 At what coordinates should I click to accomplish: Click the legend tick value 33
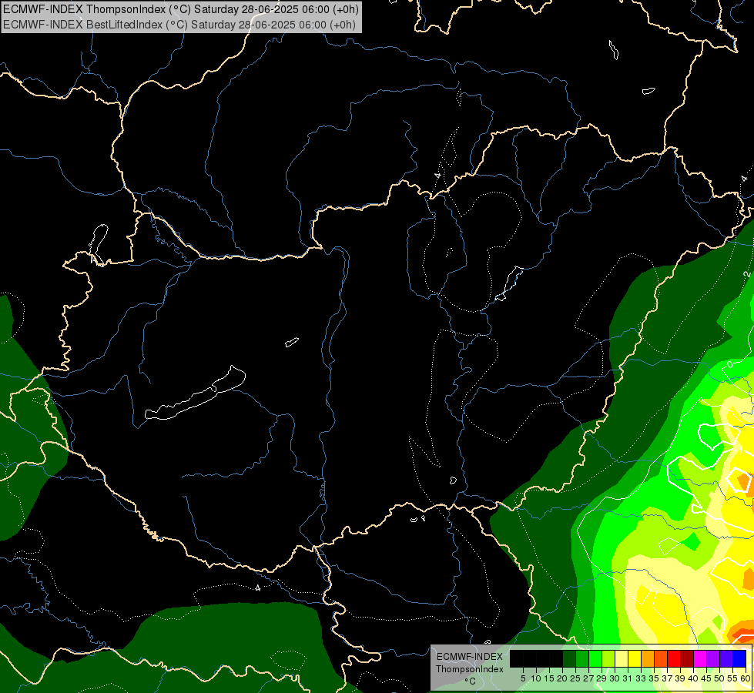641,678
